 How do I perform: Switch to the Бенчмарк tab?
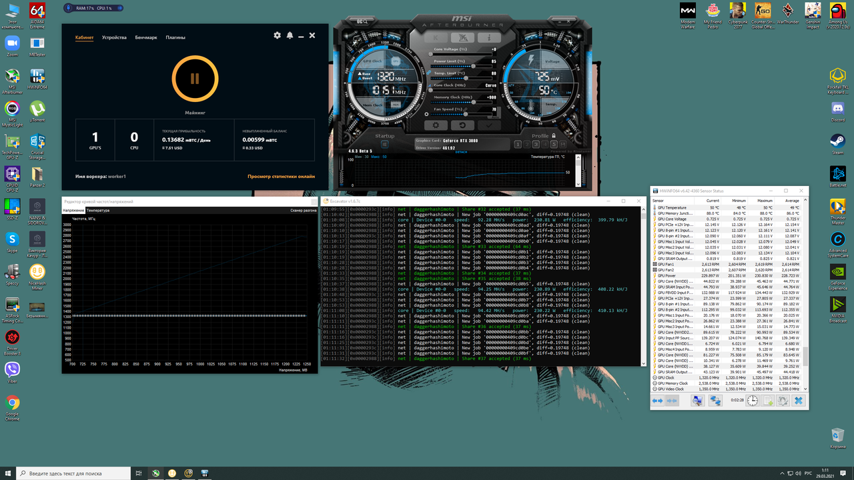pyautogui.click(x=146, y=37)
